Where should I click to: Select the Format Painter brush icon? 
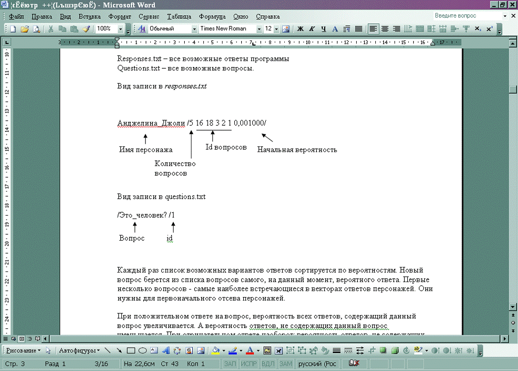coord(86,29)
